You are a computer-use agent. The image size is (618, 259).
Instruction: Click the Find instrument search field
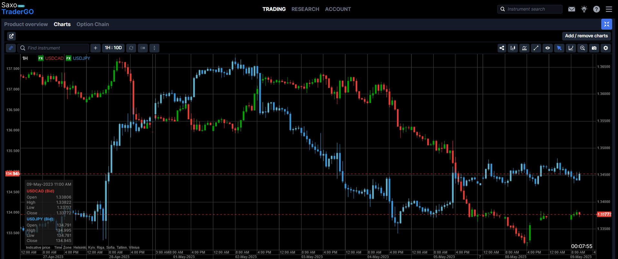[x=53, y=48]
